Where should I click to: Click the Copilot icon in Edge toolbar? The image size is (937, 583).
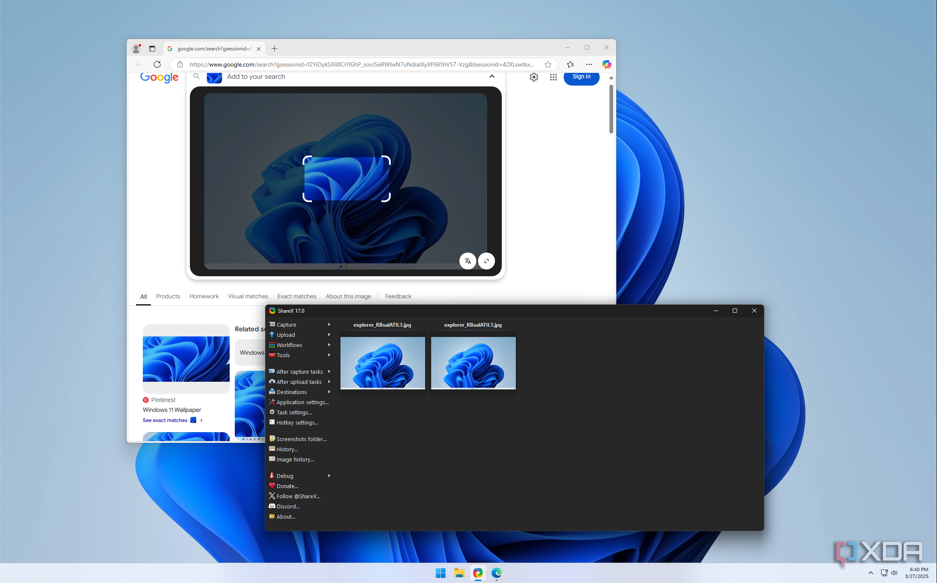[606, 64]
